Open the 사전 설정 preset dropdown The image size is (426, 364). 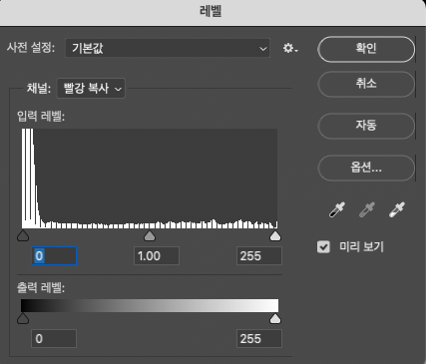168,48
